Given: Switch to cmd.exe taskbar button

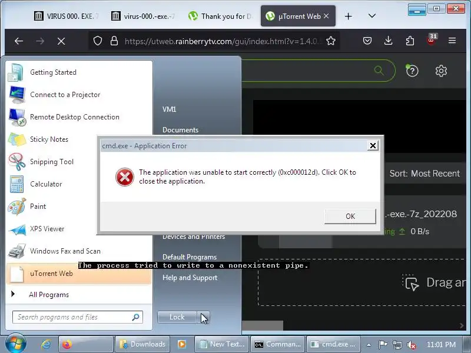Looking at the screenshot, I should click(x=333, y=344).
